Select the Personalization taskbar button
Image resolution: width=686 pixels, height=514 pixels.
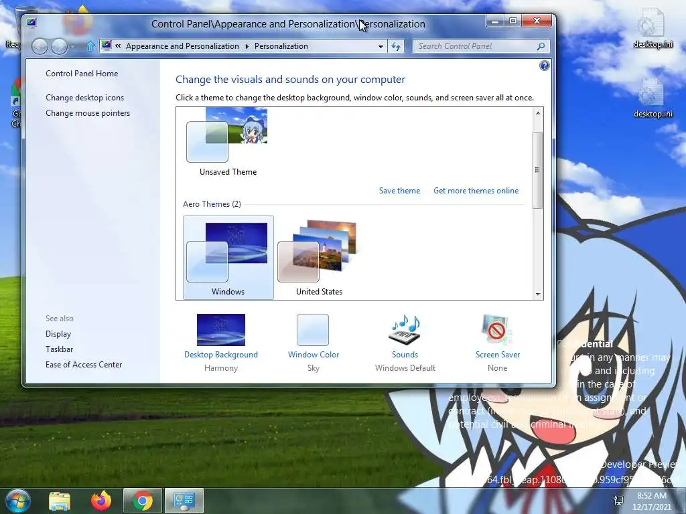(x=184, y=501)
